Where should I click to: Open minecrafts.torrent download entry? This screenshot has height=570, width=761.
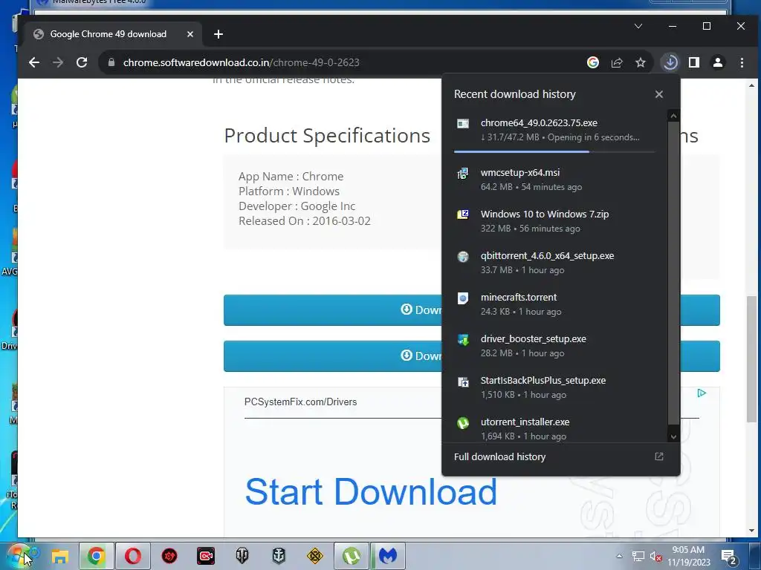[x=554, y=304]
